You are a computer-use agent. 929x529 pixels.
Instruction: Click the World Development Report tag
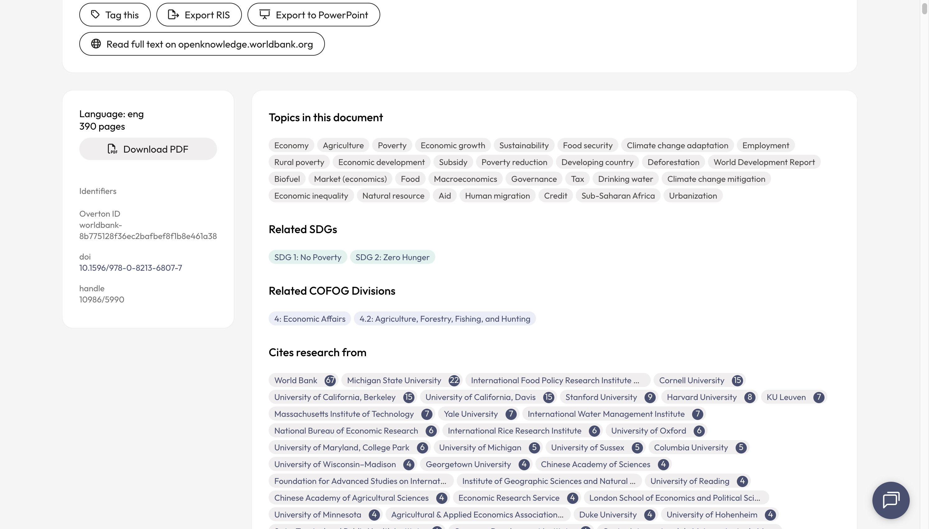click(x=764, y=162)
